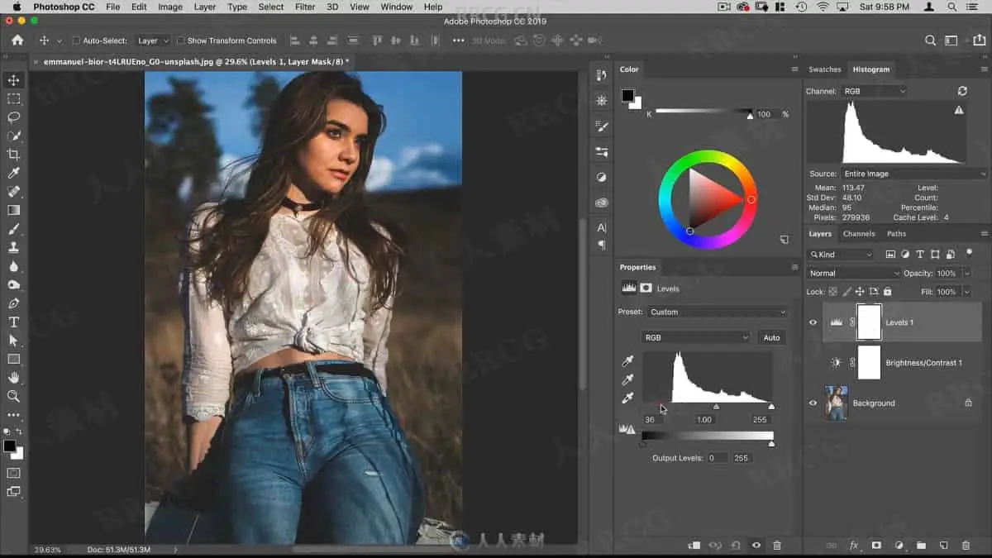This screenshot has height=558, width=992.
Task: Toggle adjustment visibility eye in Properties panel
Action: (756, 546)
